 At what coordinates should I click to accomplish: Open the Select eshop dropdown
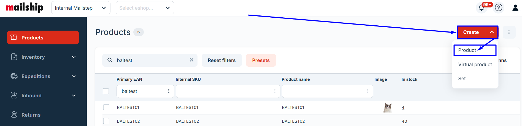[x=145, y=8]
